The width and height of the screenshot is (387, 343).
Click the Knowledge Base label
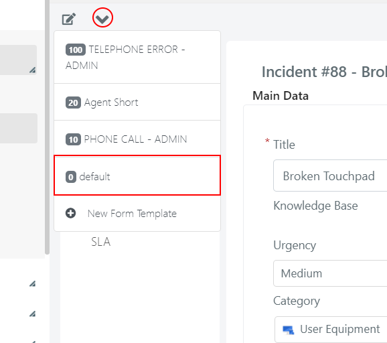click(x=315, y=206)
